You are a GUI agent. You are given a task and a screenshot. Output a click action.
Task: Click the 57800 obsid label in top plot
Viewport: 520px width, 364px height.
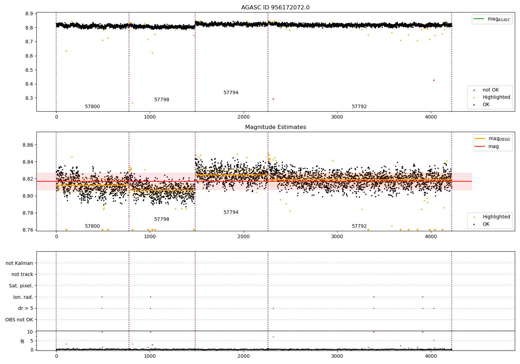[x=92, y=107]
